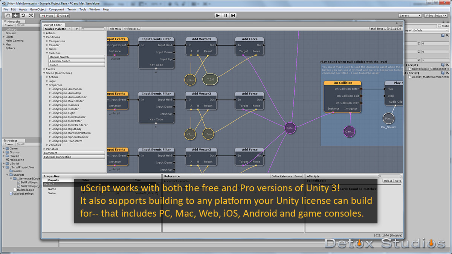Open the uScript Forum link
Screen dimensions: 452x254
(x=298, y=176)
